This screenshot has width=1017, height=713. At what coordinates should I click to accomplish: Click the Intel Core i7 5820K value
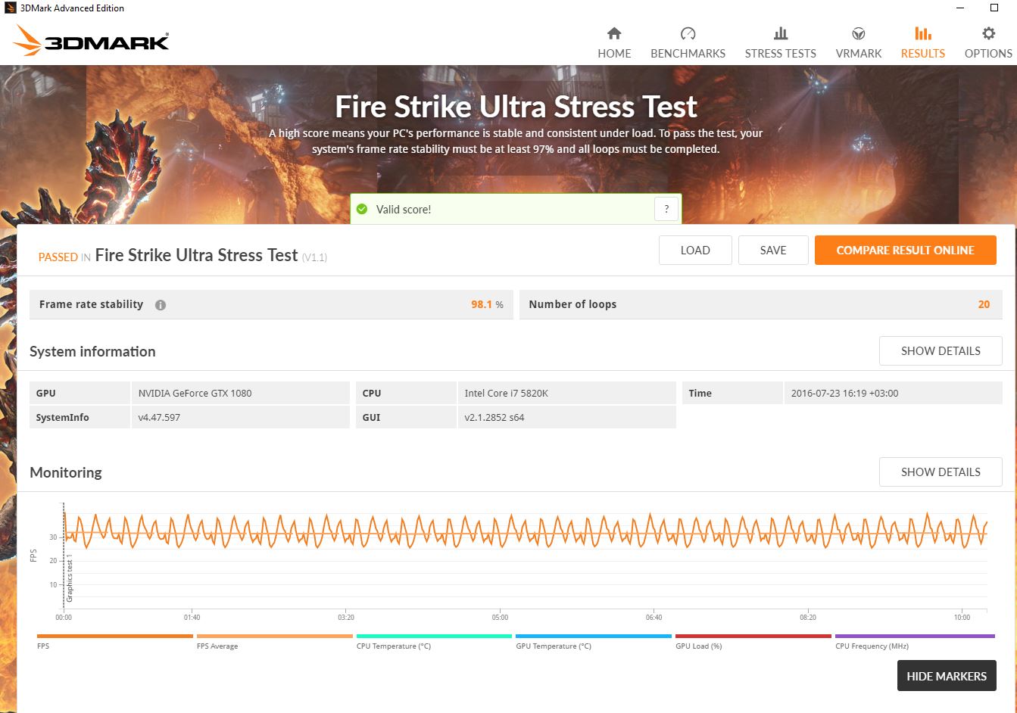pyautogui.click(x=506, y=393)
